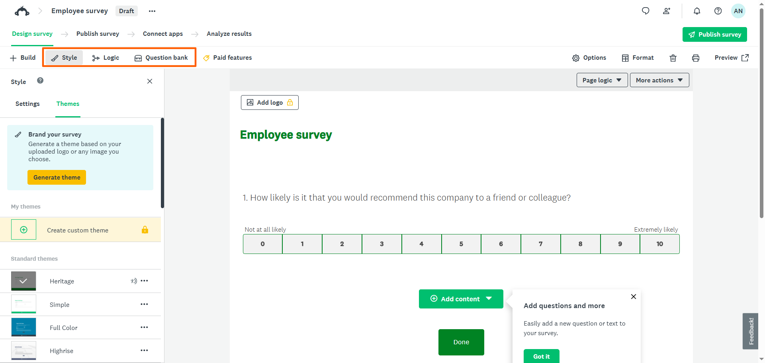This screenshot has width=765, height=363.
Task: Select rating 9 on the scale
Action: coord(620,244)
